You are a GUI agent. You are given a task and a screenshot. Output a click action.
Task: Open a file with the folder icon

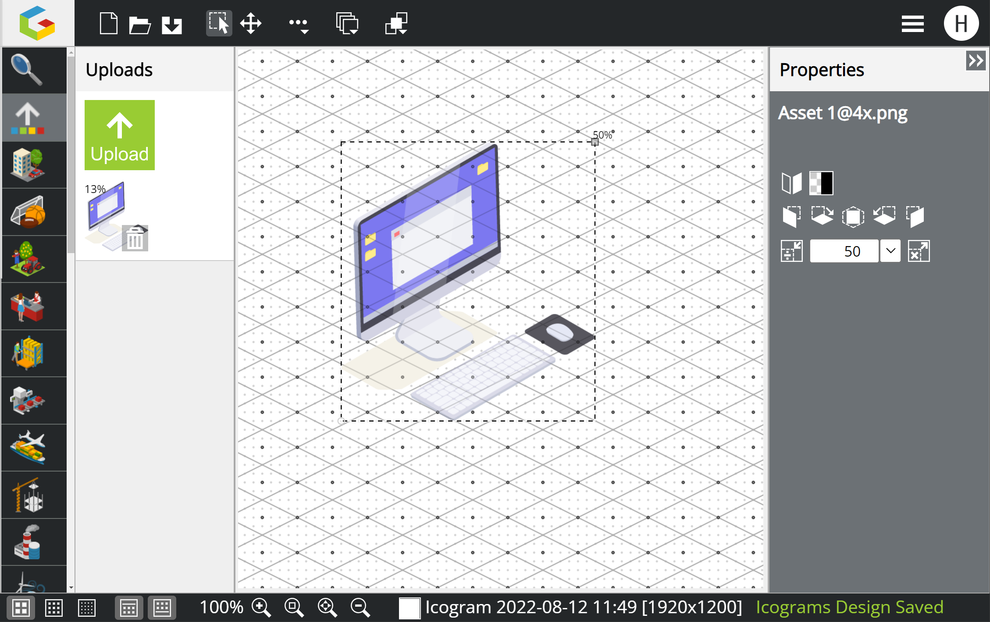[x=140, y=24]
